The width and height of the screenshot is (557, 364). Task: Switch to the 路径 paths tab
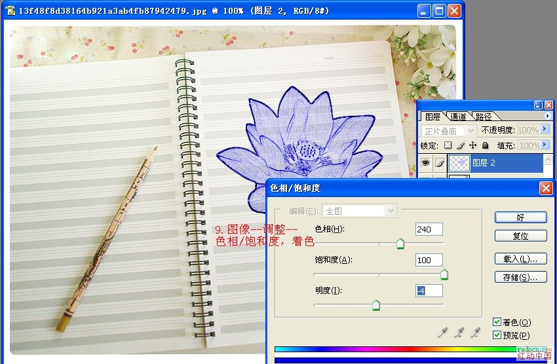tap(484, 117)
